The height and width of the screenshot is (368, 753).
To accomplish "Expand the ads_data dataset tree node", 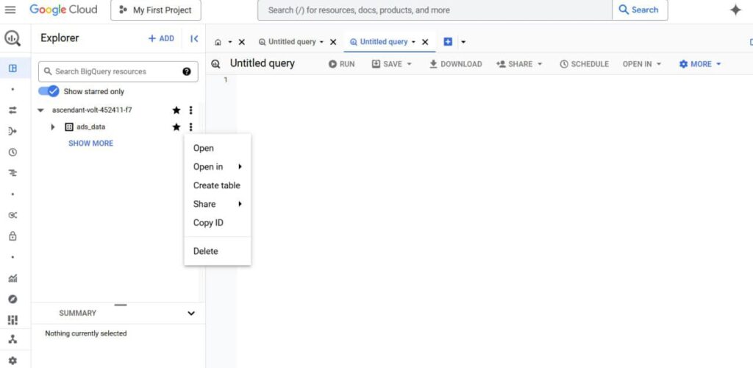I will pyautogui.click(x=53, y=127).
